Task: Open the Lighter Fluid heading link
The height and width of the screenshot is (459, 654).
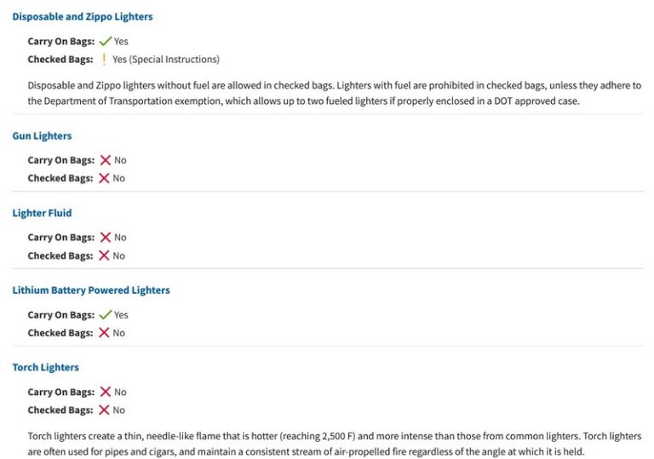Action: pos(42,213)
